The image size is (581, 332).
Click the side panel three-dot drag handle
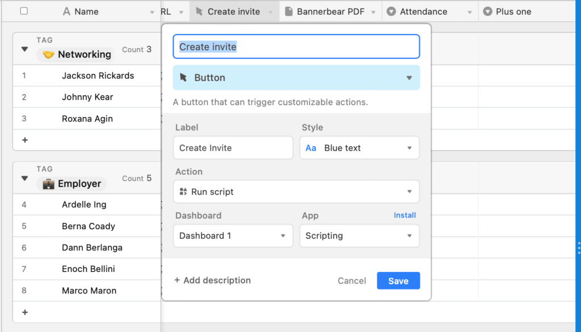point(578,248)
